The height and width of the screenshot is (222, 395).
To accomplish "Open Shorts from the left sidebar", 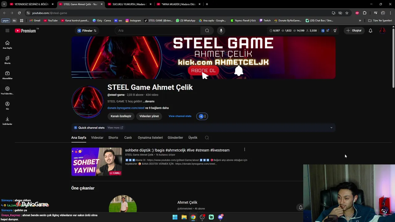I will coord(7,60).
